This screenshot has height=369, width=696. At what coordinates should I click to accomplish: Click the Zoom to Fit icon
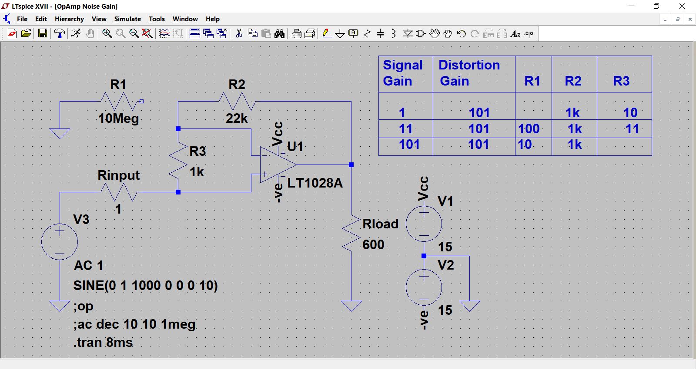147,33
